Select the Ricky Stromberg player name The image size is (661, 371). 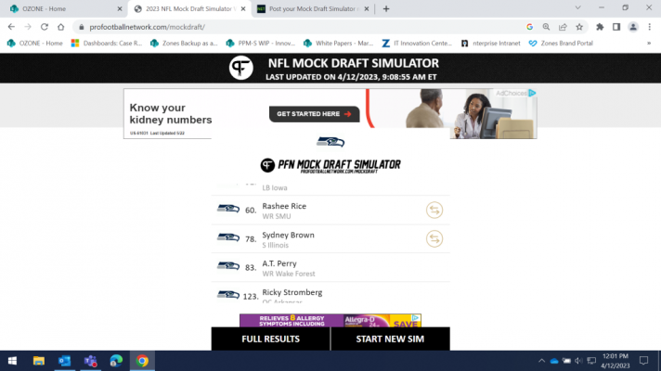pos(292,292)
